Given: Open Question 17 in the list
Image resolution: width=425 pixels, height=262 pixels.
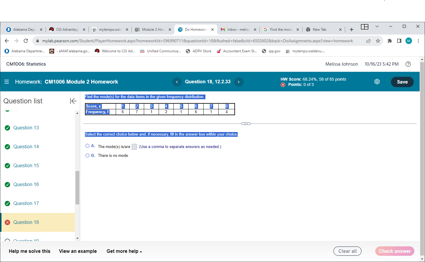Looking at the screenshot, I should point(26,204).
